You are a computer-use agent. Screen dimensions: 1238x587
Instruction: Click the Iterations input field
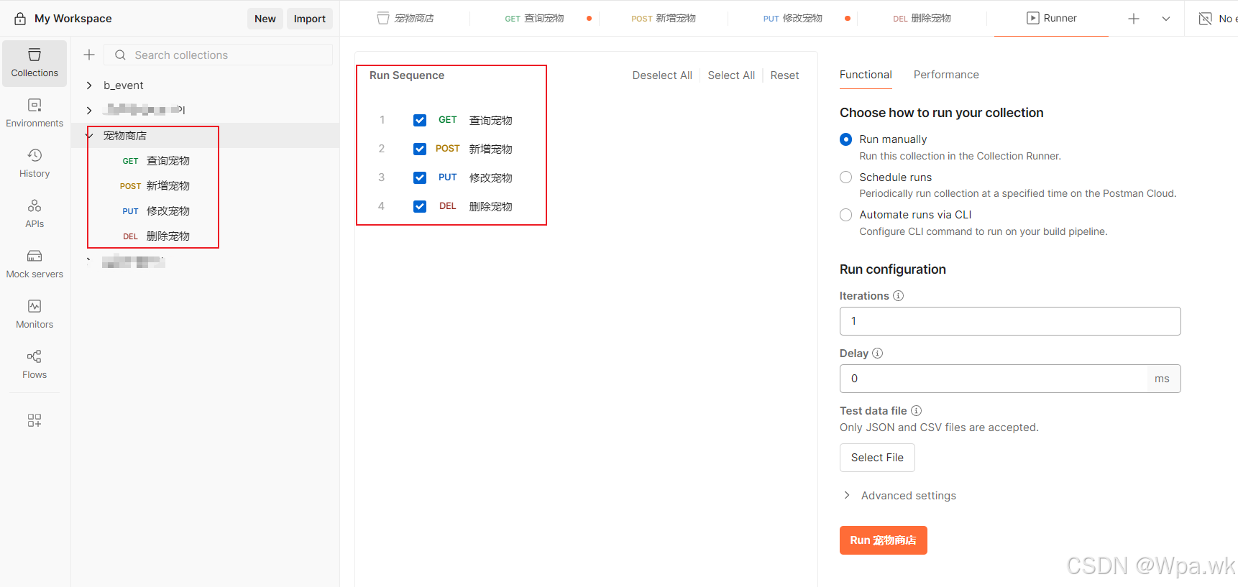coord(1010,321)
